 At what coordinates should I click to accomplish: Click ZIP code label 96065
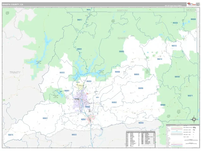122,52
